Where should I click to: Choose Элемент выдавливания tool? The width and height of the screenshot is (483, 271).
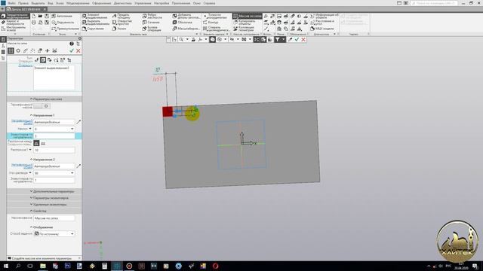point(96,16)
